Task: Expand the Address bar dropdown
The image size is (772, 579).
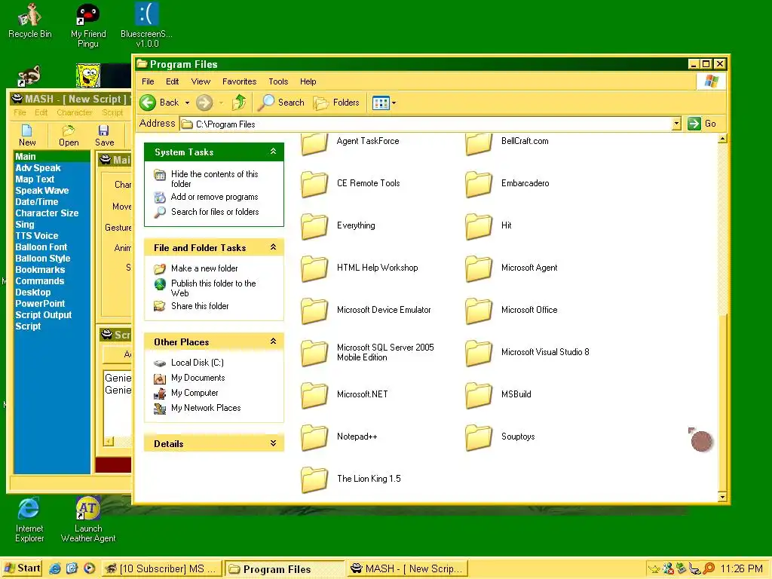Action: [676, 124]
